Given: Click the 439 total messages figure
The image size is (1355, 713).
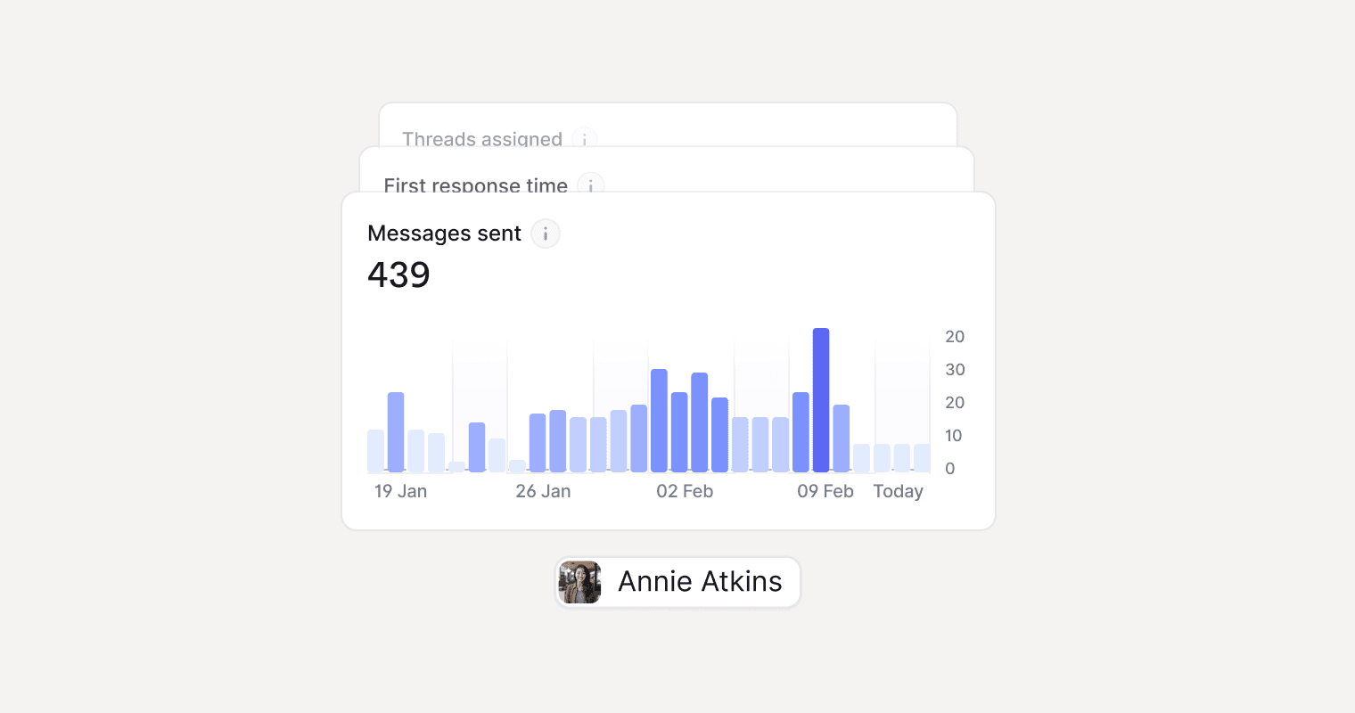Looking at the screenshot, I should click(x=398, y=275).
